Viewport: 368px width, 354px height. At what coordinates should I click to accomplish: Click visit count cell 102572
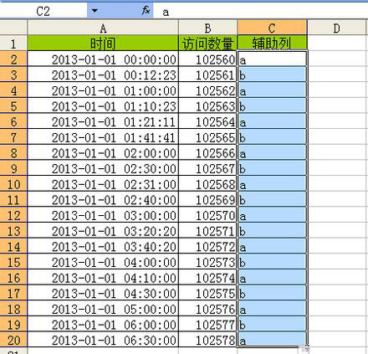point(207,246)
